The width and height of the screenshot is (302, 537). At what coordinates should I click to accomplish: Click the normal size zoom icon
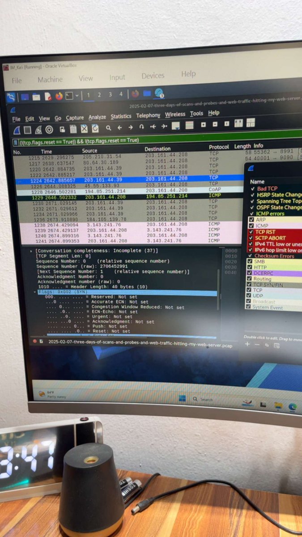(x=227, y=124)
